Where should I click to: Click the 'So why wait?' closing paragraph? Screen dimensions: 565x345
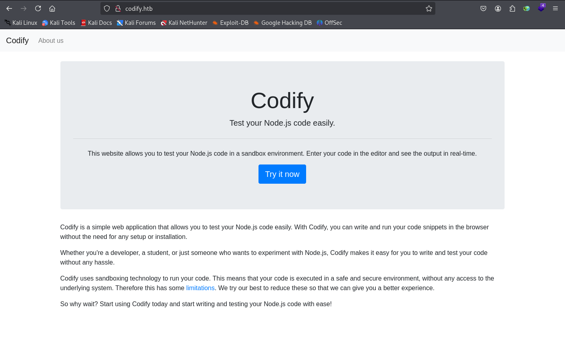coord(196,304)
